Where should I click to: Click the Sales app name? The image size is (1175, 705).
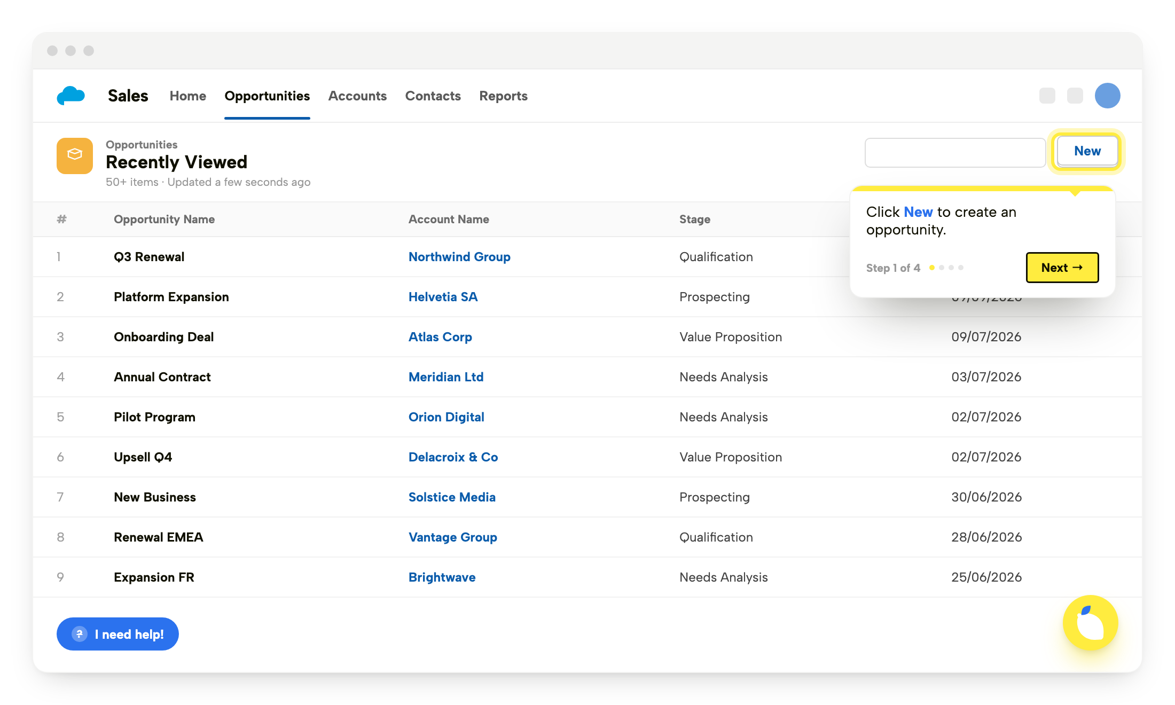(x=128, y=96)
